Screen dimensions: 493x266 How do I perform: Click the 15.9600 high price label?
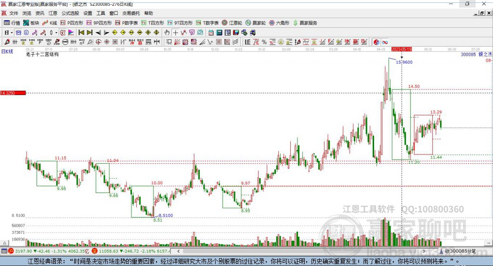tap(404, 62)
